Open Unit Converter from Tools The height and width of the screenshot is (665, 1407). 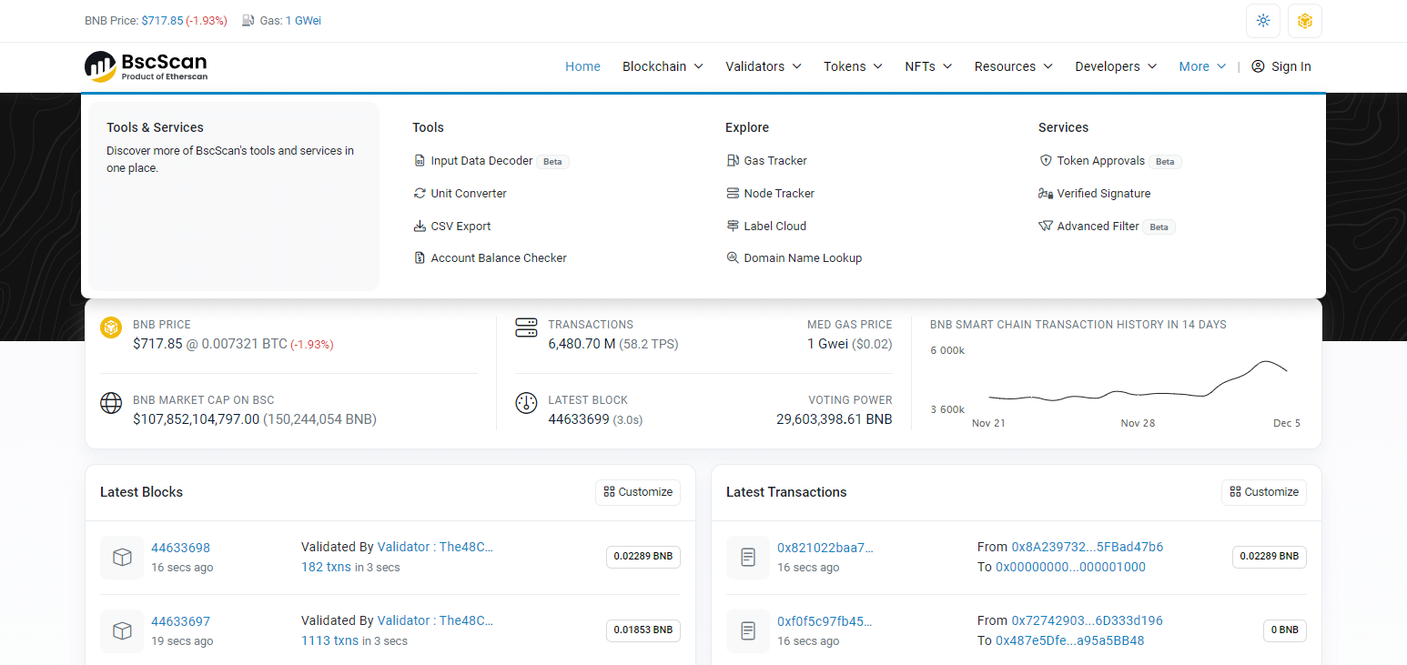(x=468, y=194)
